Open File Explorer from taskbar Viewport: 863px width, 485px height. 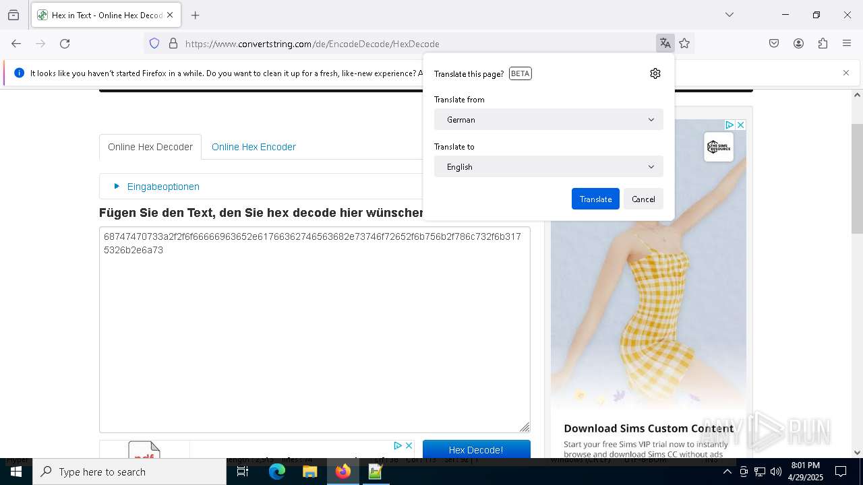pos(309,472)
